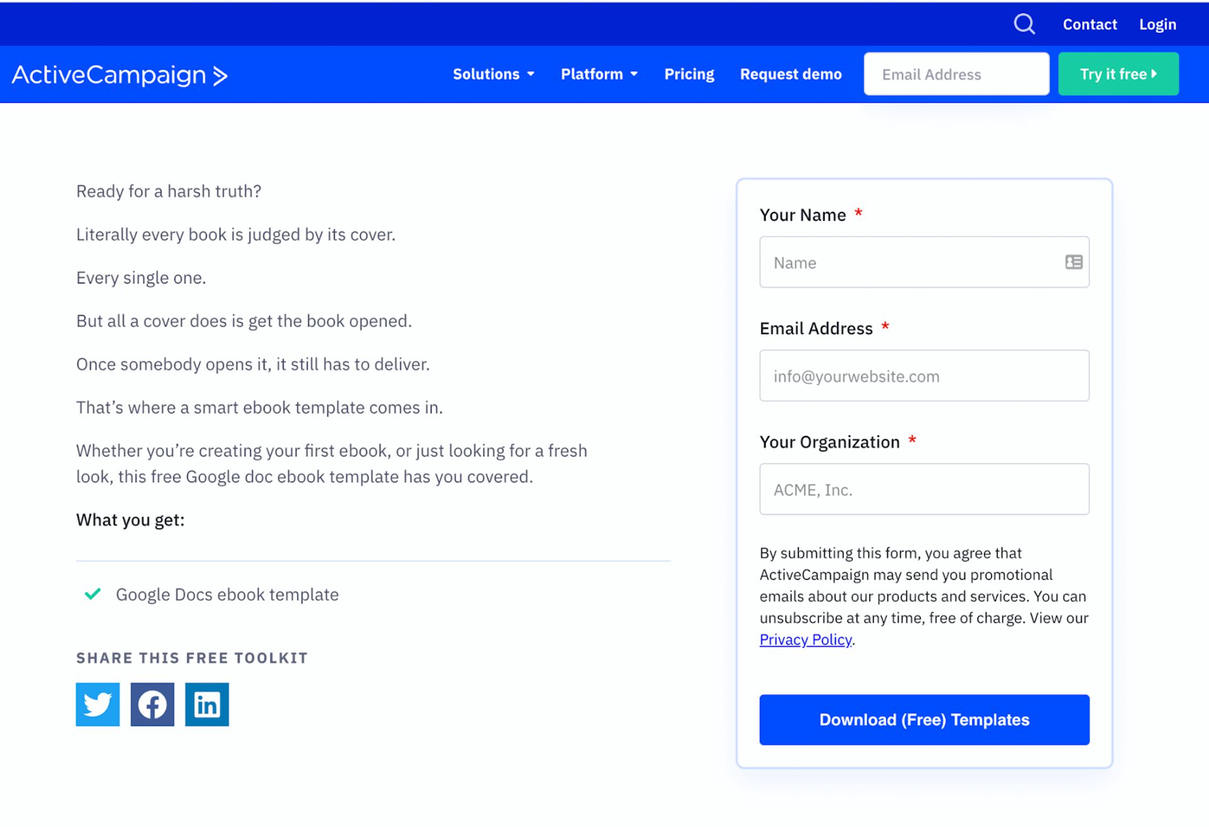Share toolkit on Facebook

point(152,704)
